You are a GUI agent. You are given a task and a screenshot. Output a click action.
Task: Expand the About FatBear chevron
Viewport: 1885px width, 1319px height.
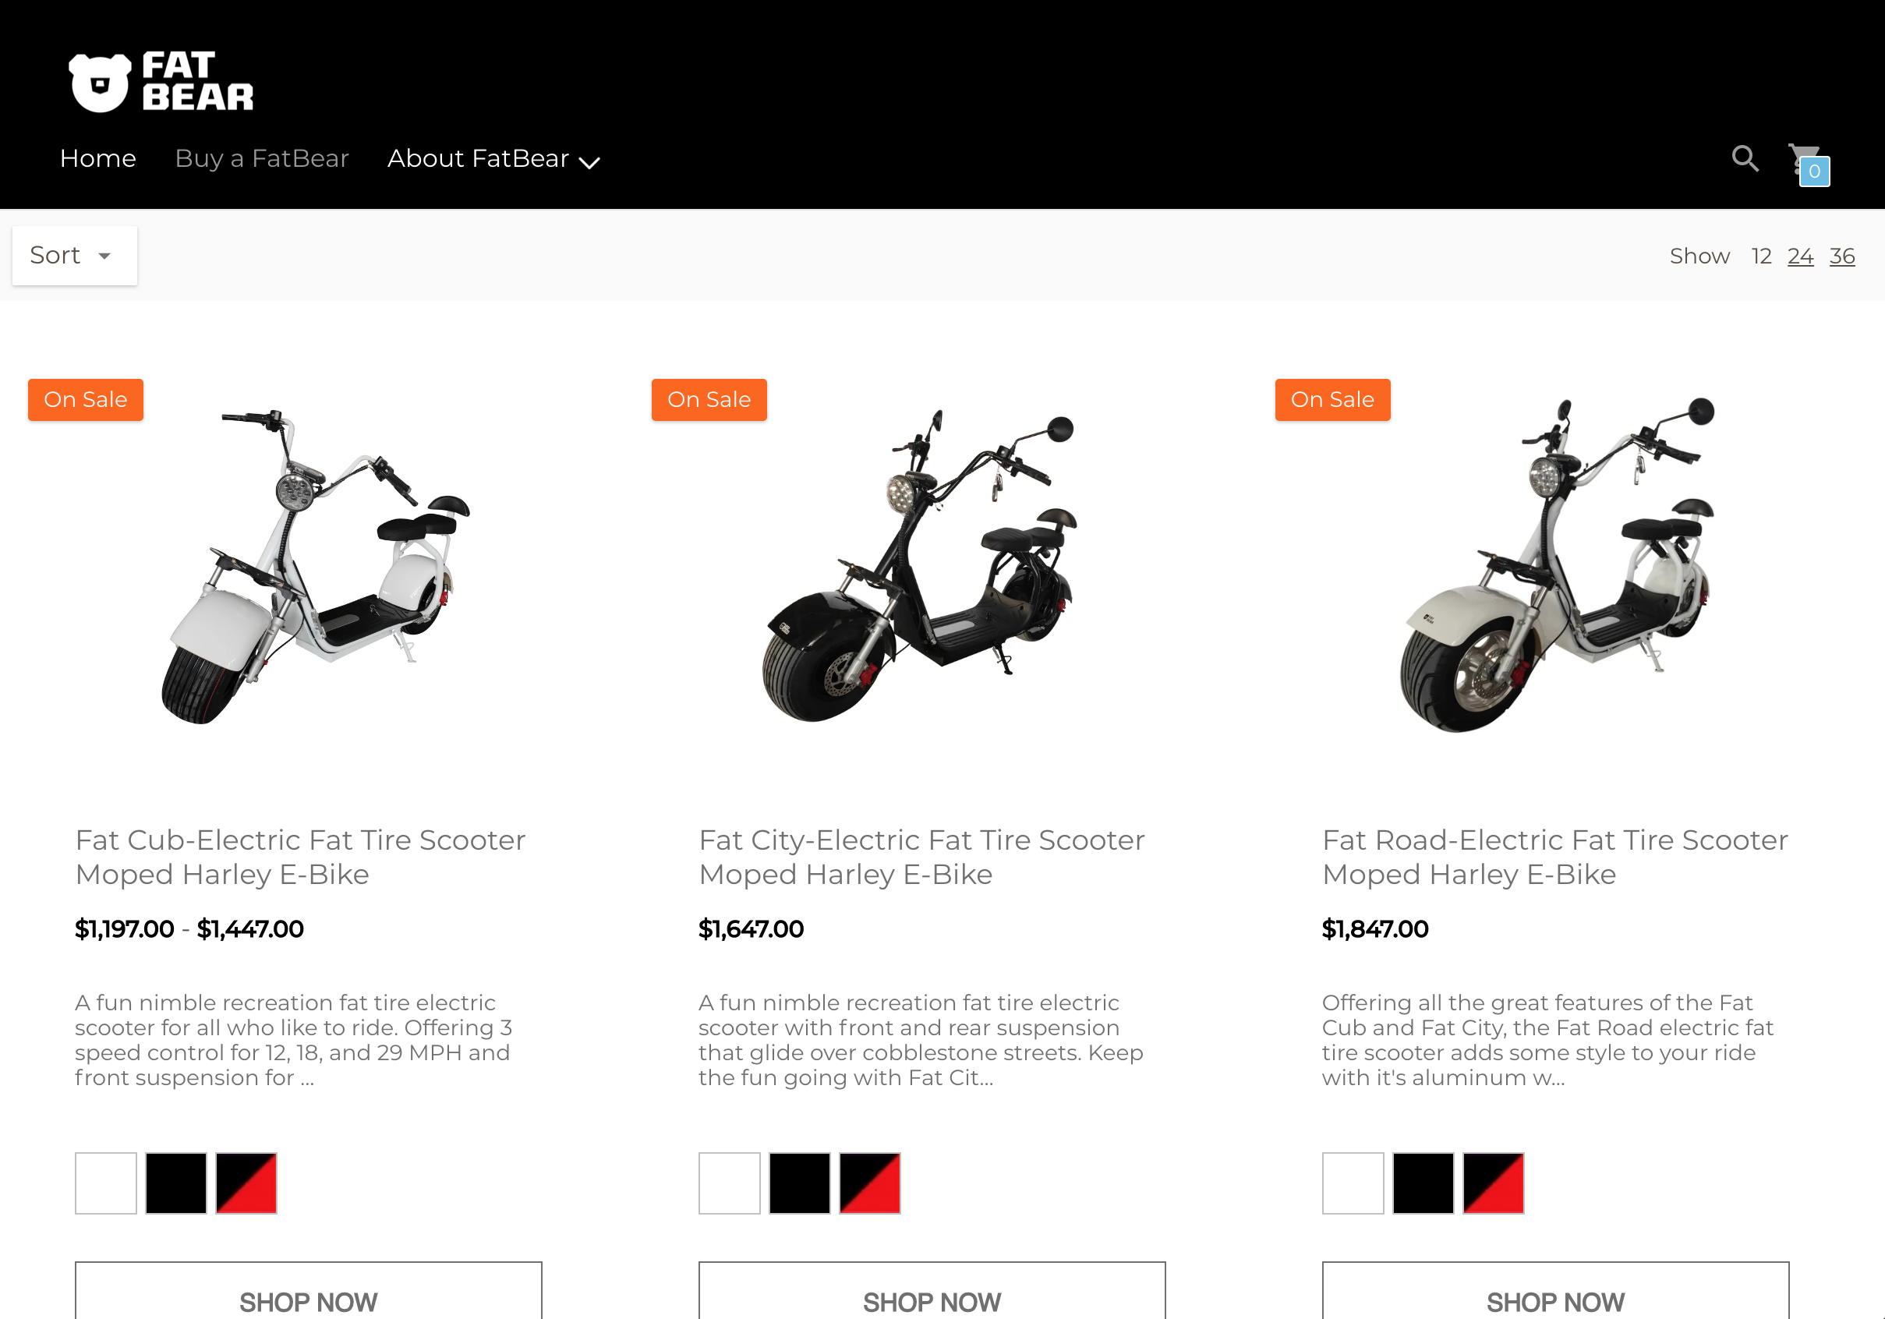[x=589, y=162]
